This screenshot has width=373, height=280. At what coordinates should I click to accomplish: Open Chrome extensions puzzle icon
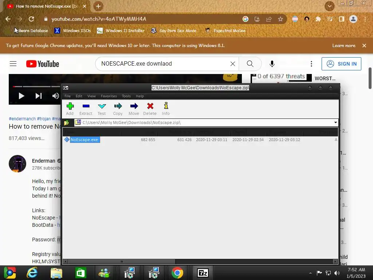(x=318, y=19)
